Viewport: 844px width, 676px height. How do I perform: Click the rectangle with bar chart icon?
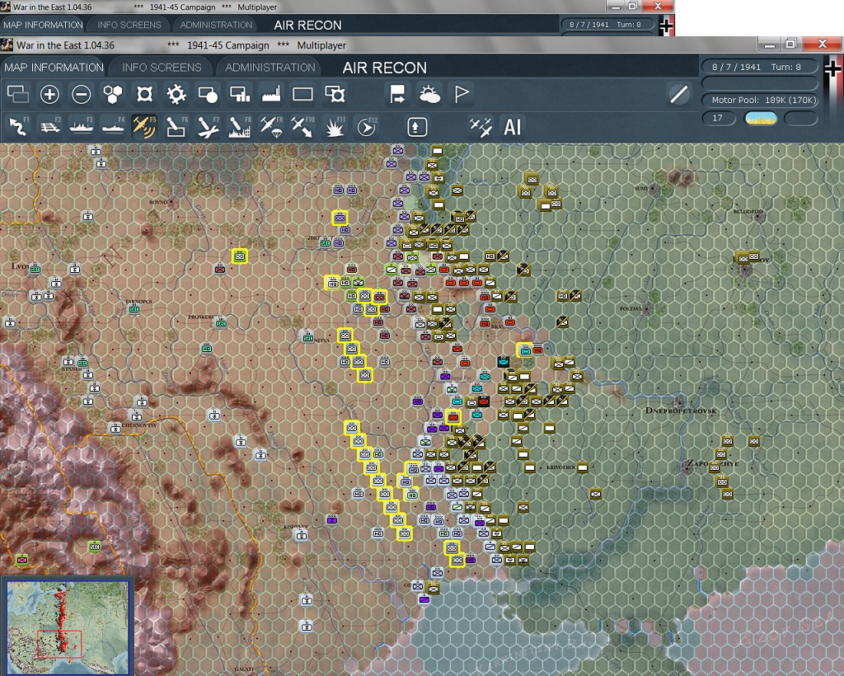pos(240,94)
